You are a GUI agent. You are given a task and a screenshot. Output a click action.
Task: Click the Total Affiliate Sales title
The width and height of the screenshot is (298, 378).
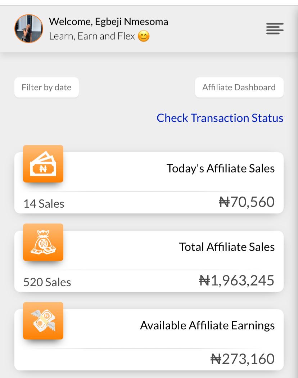(x=227, y=247)
